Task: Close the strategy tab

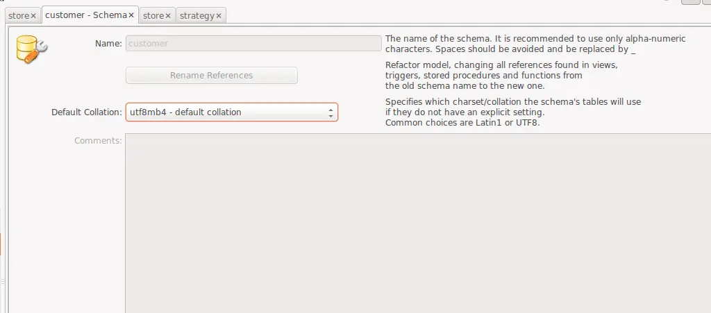Action: 219,15
